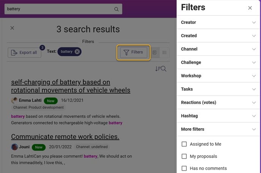Switch to card view layout icon

155,52
